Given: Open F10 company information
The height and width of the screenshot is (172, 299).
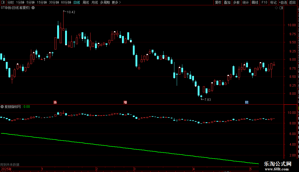Looking at the screenshot, I should coord(264,2).
